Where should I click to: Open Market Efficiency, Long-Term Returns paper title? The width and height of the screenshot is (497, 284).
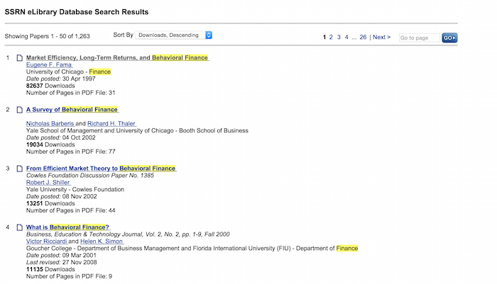(x=117, y=57)
